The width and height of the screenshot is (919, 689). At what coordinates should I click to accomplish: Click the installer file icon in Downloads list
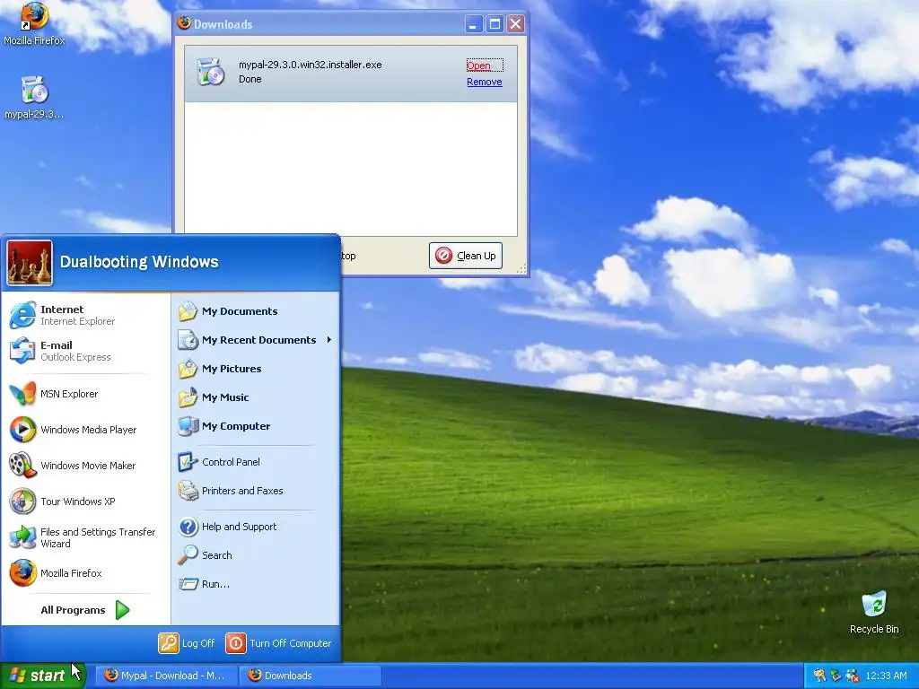tap(210, 72)
